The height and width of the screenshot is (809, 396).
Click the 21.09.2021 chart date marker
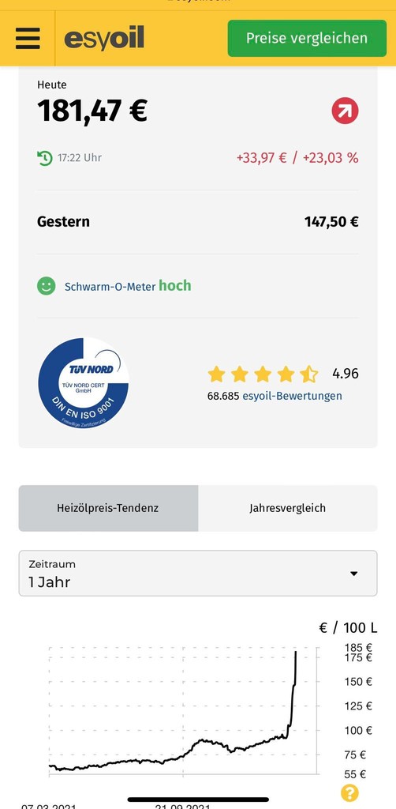[182, 806]
